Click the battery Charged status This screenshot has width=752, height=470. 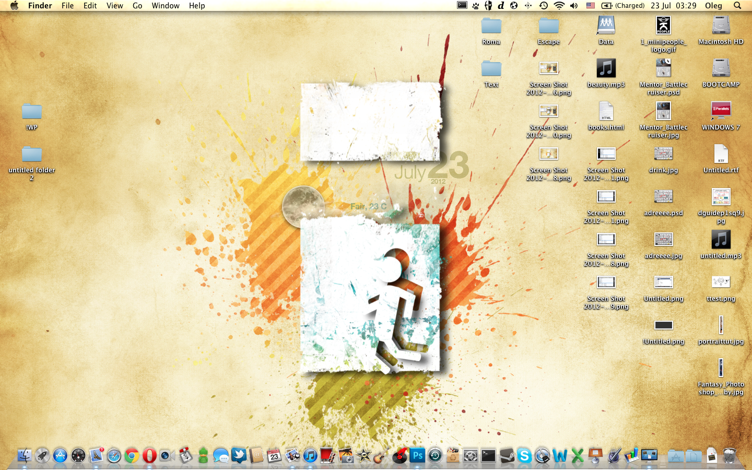click(x=623, y=6)
